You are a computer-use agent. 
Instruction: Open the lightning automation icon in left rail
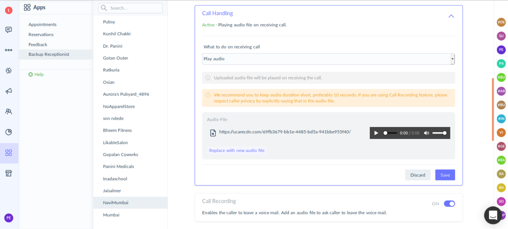point(9,71)
